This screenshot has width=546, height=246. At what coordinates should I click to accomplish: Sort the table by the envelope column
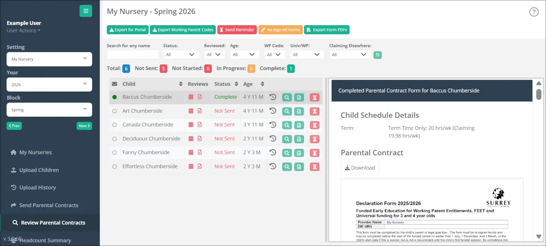tap(115, 84)
